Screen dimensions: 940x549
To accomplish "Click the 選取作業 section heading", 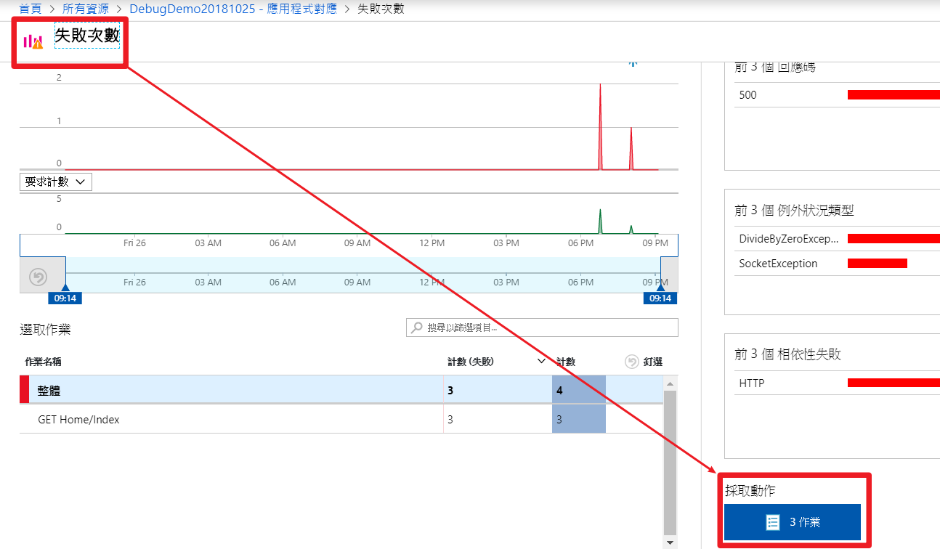I will pos(45,330).
